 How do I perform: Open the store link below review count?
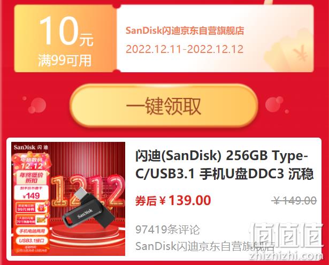pos(205,246)
